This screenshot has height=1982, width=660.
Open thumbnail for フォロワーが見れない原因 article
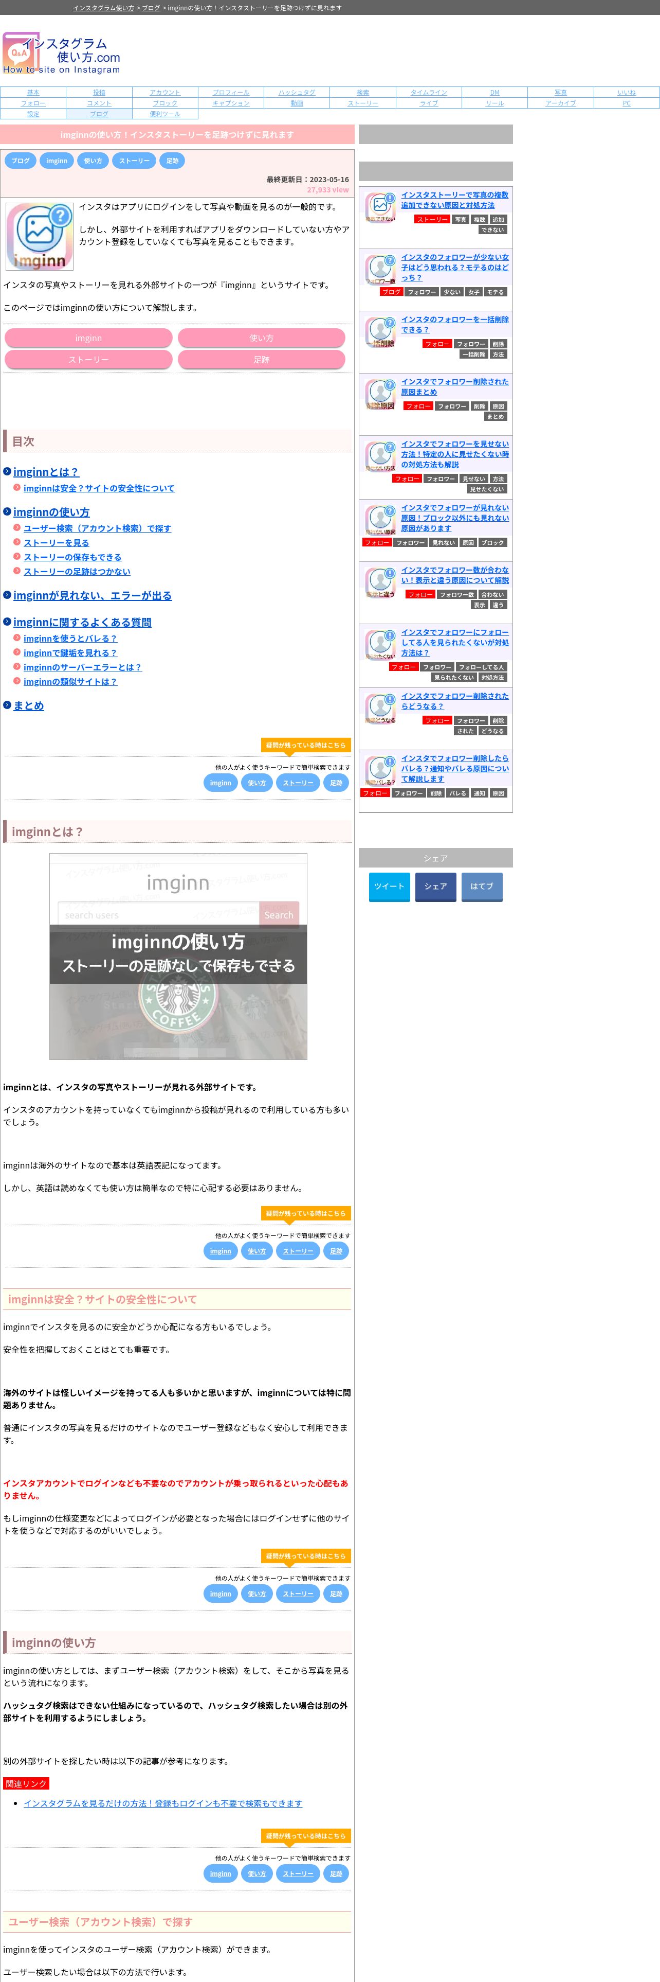(380, 521)
